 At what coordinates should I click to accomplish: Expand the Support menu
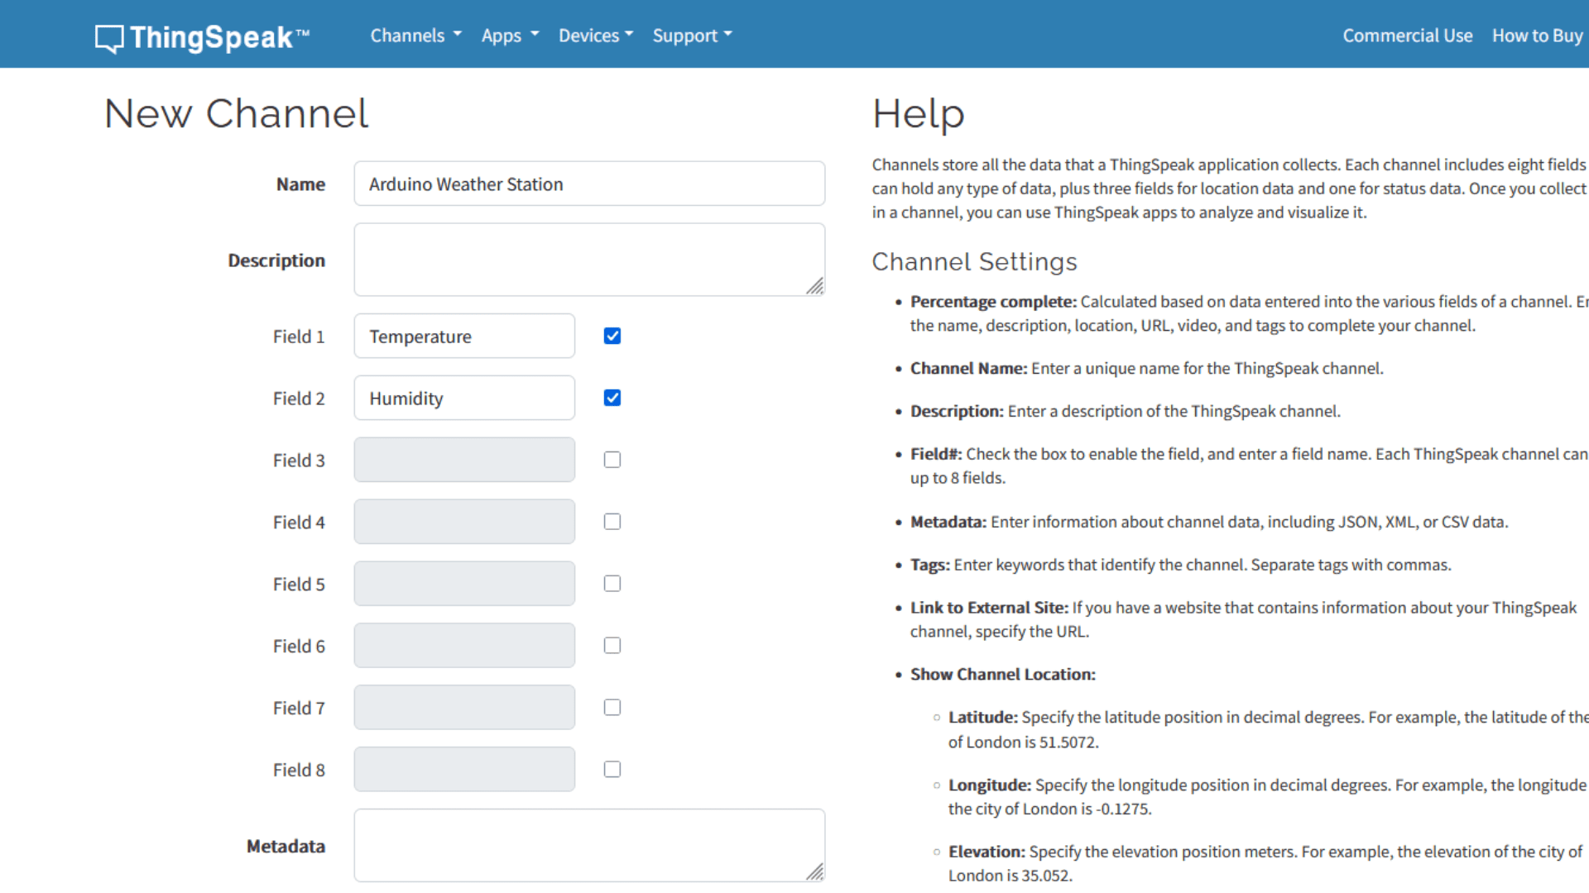click(x=693, y=36)
